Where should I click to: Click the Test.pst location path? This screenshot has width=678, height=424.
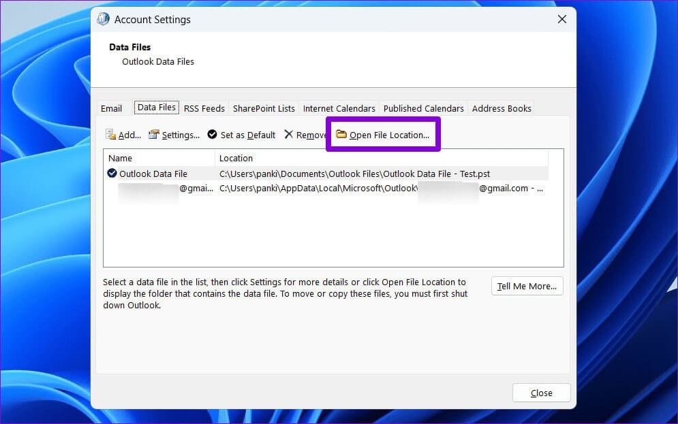[x=354, y=174]
